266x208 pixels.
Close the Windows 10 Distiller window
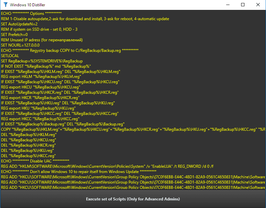(x=258, y=5)
